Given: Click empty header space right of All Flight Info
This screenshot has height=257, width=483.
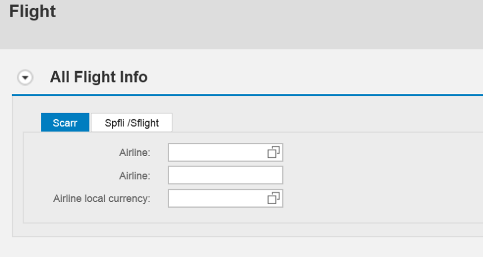Looking at the screenshot, I should (x=316, y=77).
